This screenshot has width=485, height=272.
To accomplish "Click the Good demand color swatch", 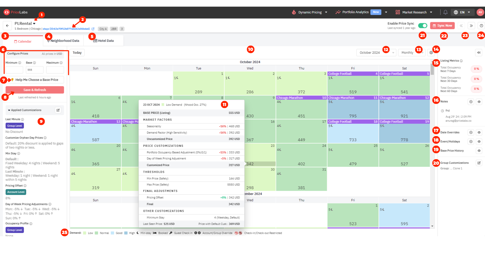I will [112, 233].
